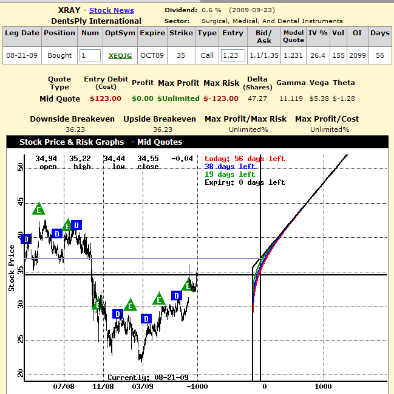Click the blue legend 38 days left
Viewport: 394px width, 394px height.
pos(230,167)
